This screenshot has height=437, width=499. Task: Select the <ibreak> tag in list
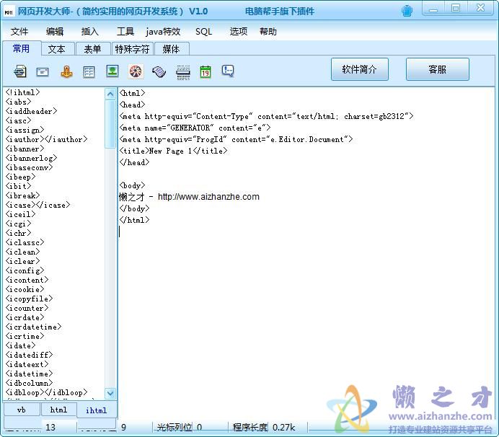point(22,195)
